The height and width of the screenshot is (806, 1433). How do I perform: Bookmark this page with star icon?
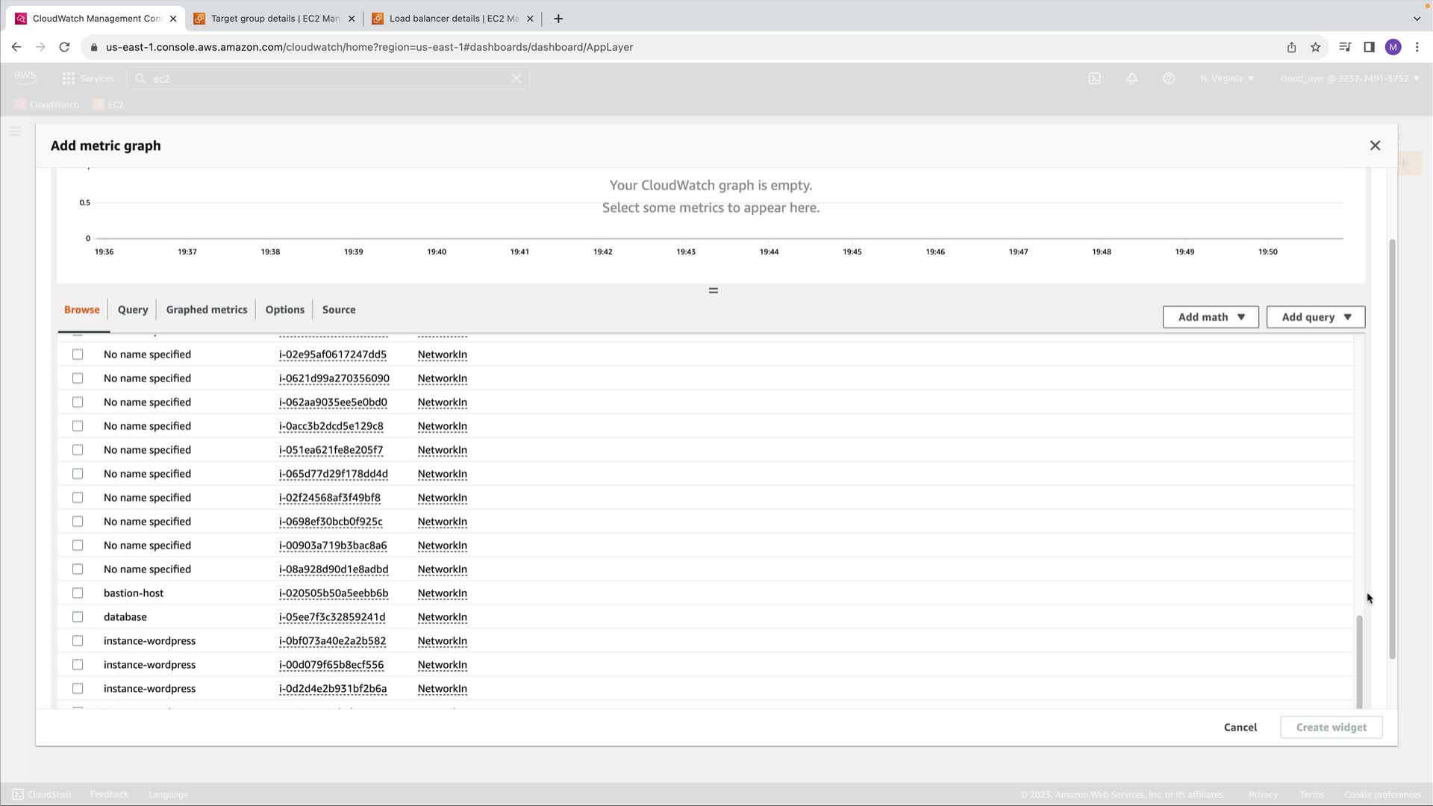[x=1315, y=47]
